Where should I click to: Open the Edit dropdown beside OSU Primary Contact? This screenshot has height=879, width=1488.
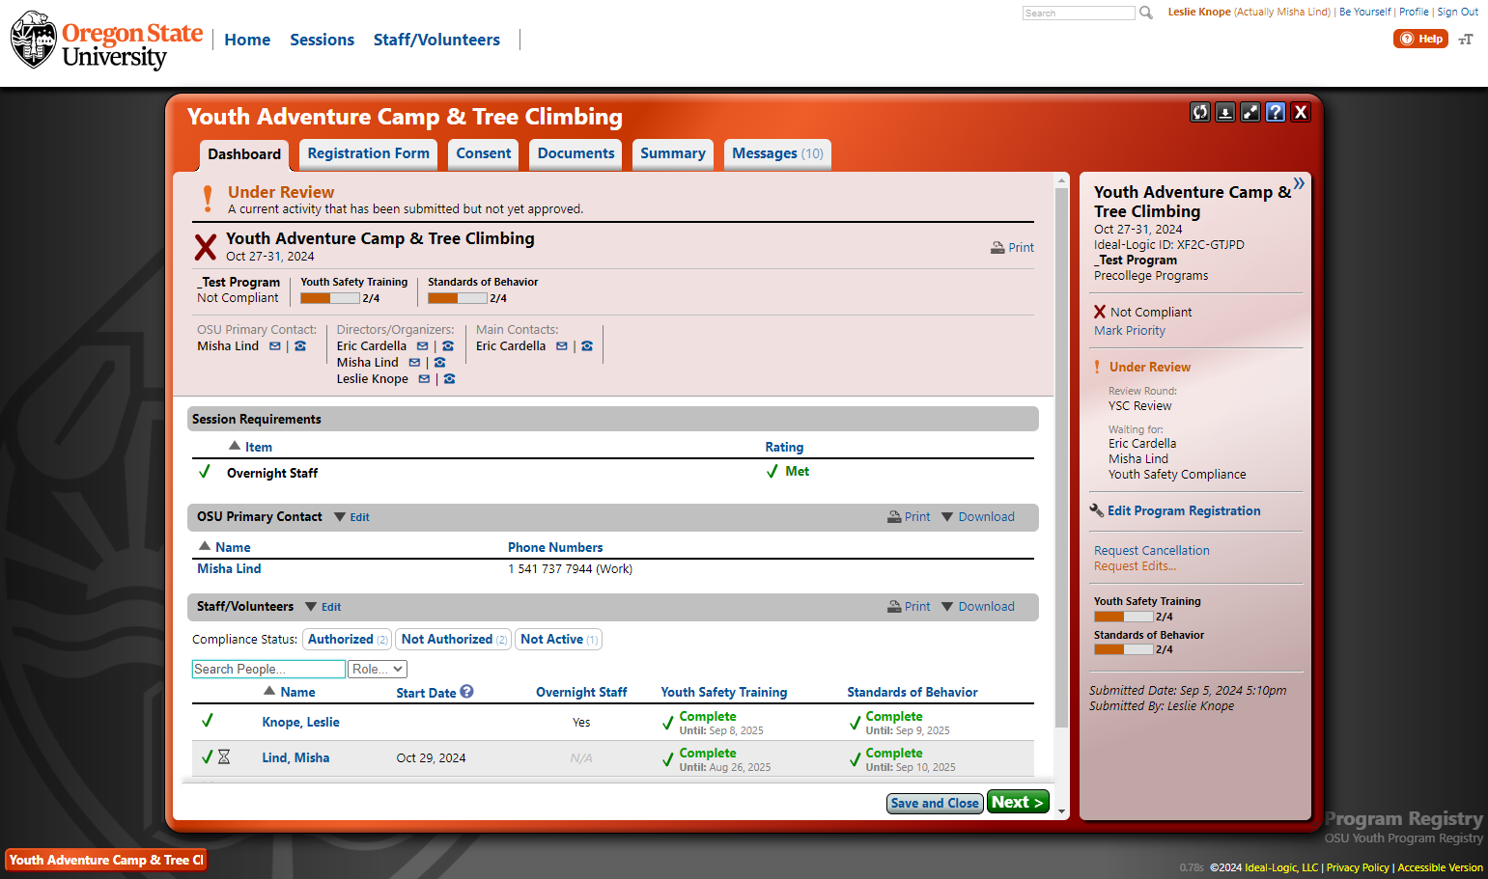(351, 517)
